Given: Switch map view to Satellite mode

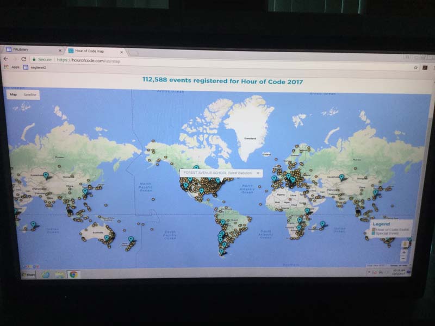Looking at the screenshot, I should pyautogui.click(x=30, y=95).
